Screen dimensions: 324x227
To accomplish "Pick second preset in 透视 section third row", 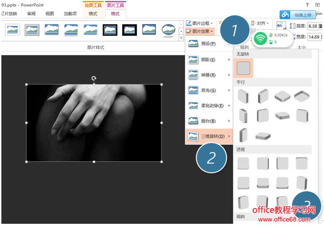I will [262, 201].
